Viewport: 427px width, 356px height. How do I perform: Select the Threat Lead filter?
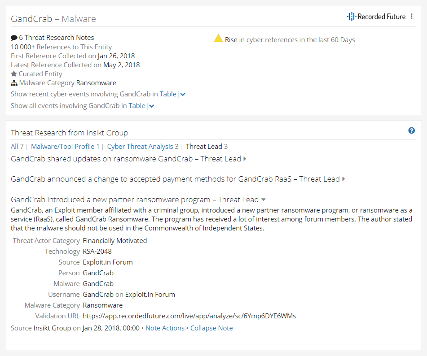click(x=207, y=146)
